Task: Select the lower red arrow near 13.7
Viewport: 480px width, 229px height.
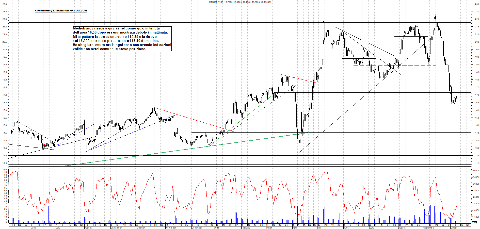Action: [x=44, y=144]
